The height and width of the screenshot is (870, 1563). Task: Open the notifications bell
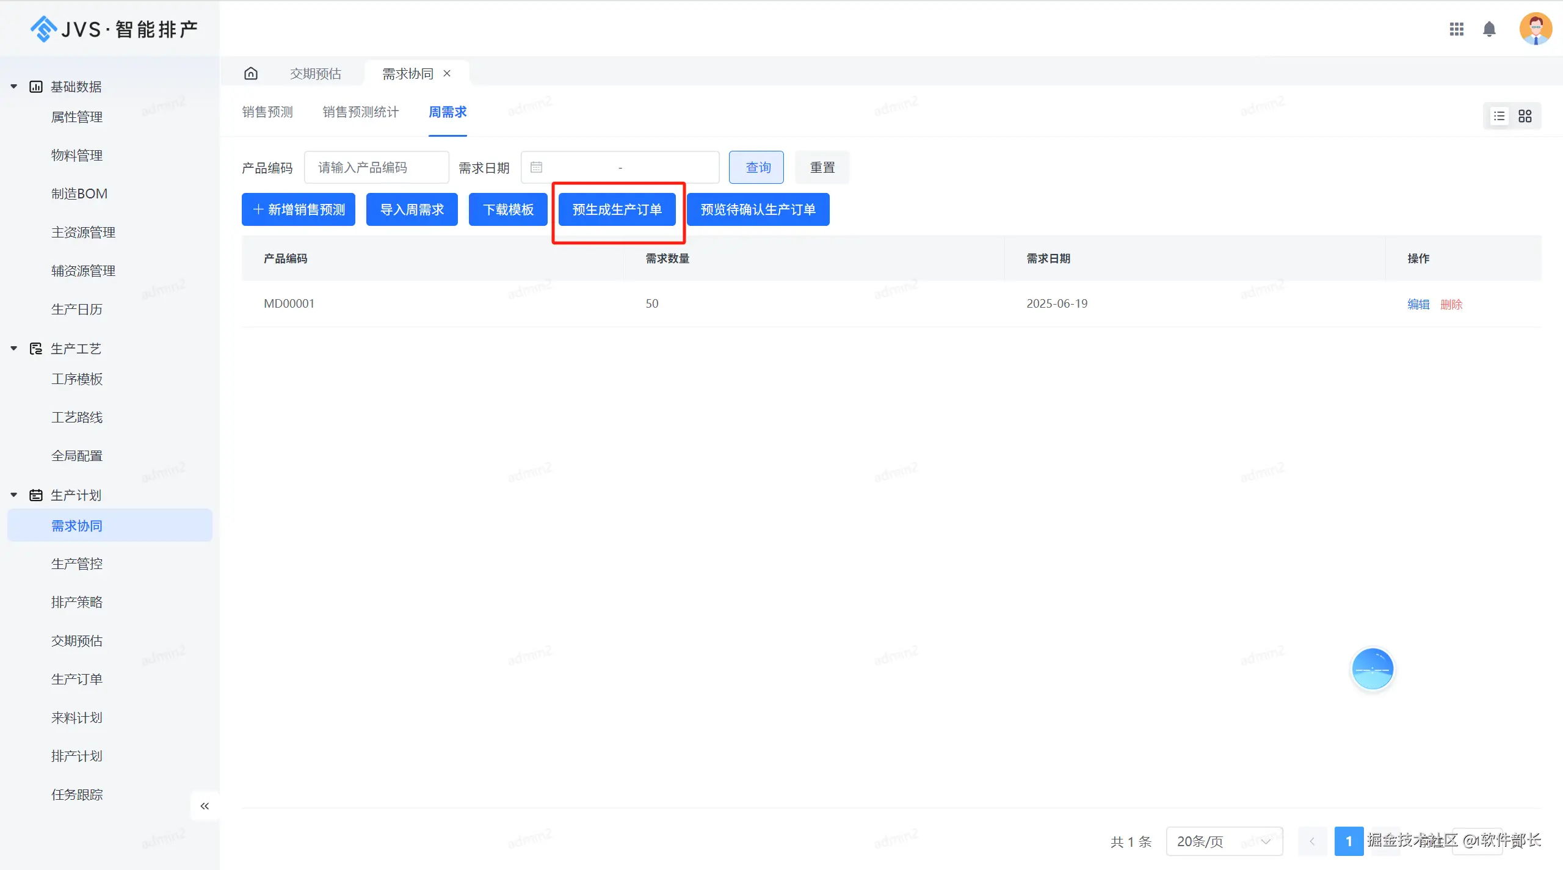(x=1489, y=29)
